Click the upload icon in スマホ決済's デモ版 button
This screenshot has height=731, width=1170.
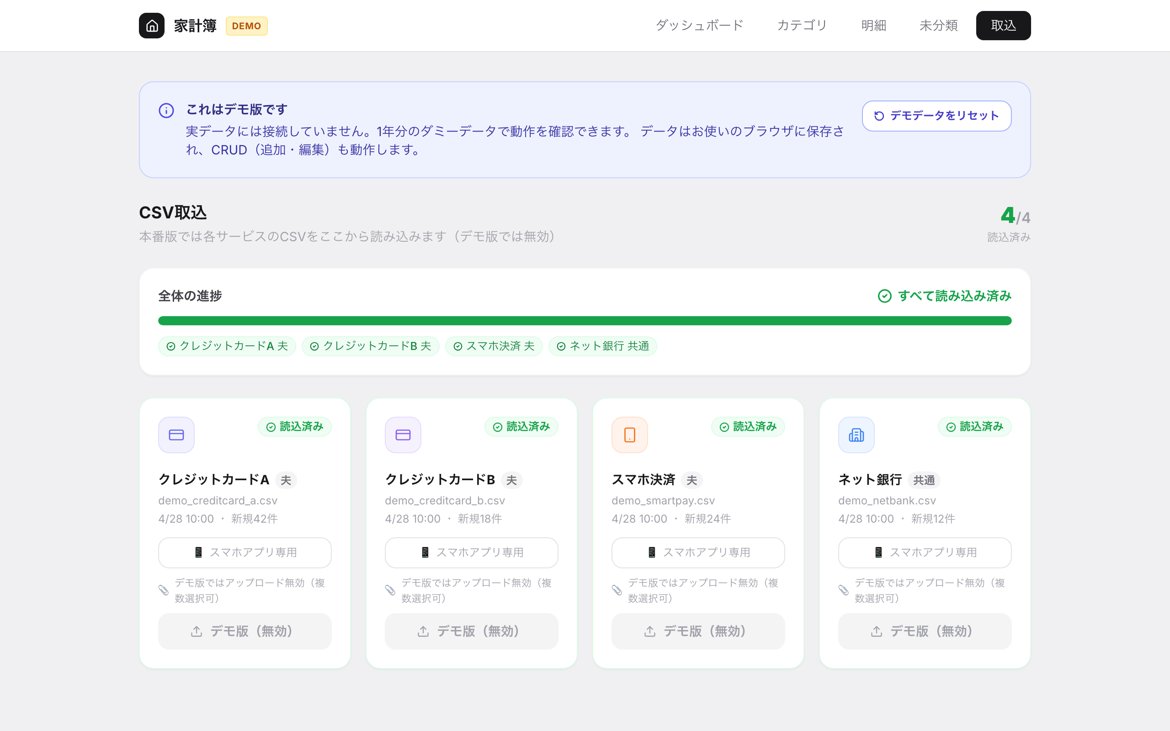(x=650, y=631)
